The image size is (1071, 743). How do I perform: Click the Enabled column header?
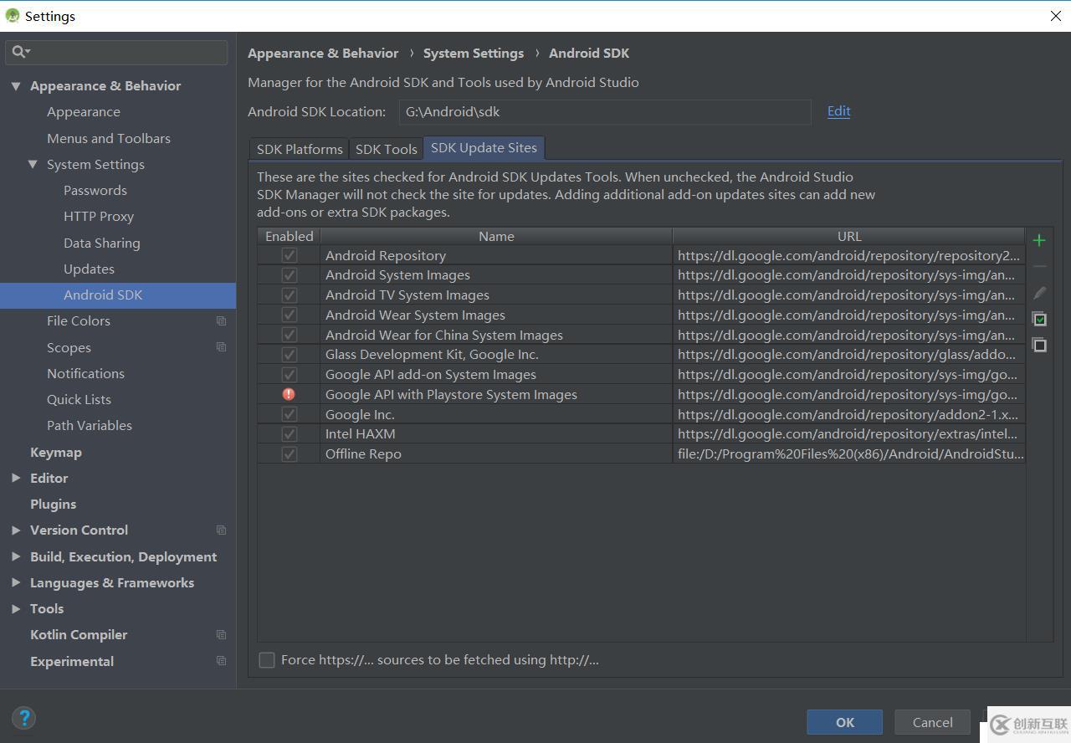coord(289,236)
